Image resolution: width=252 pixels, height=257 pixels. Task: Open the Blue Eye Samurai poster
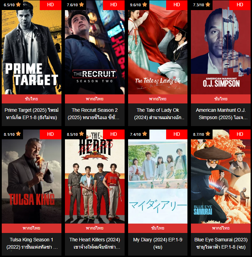click(x=221, y=177)
